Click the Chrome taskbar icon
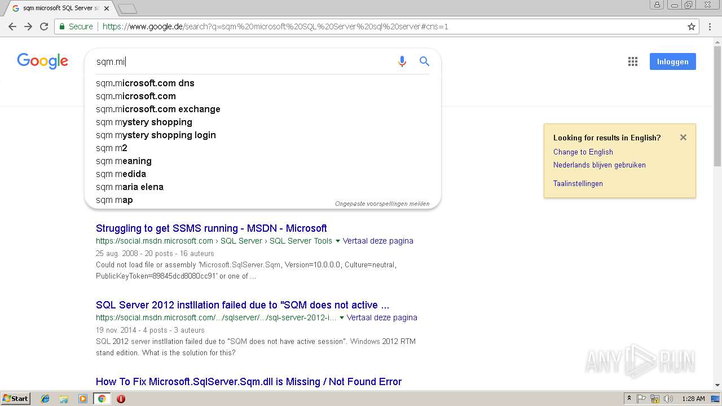Image resolution: width=722 pixels, height=406 pixels. point(102,399)
